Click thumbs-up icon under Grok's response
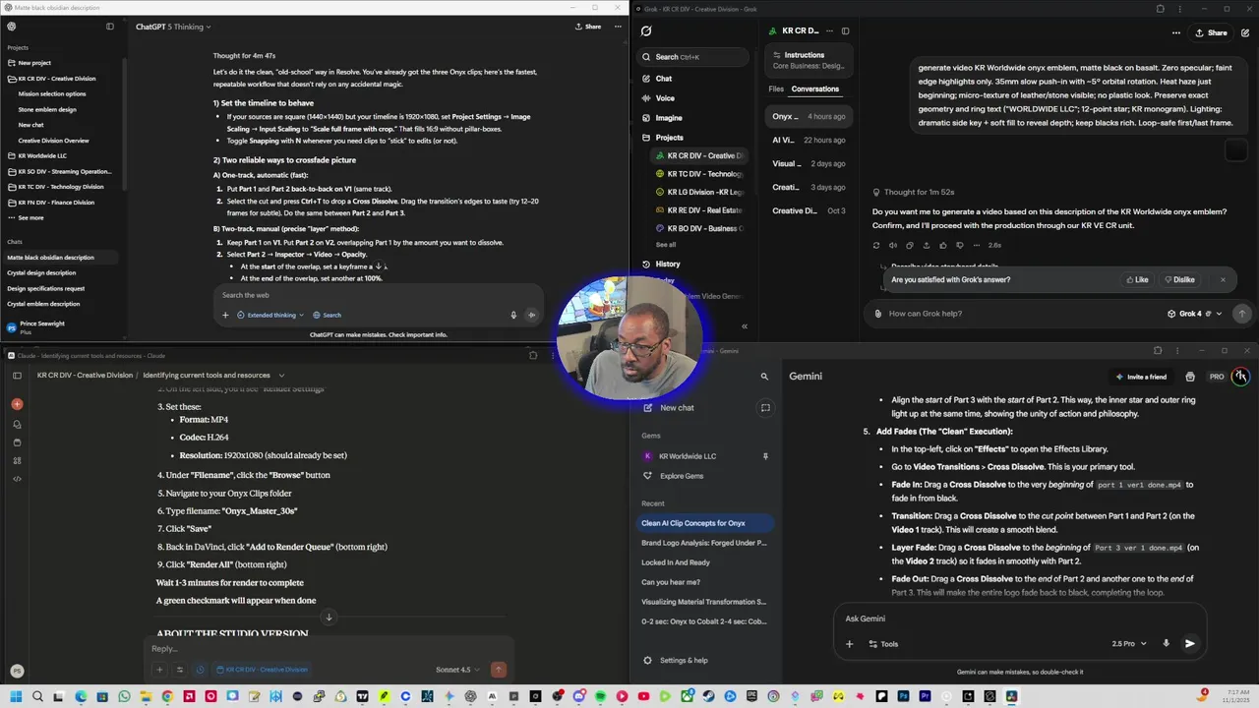 tap(942, 245)
